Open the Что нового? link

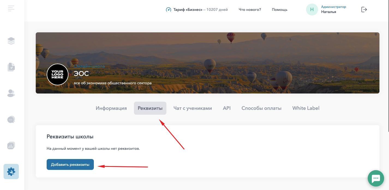(250, 10)
